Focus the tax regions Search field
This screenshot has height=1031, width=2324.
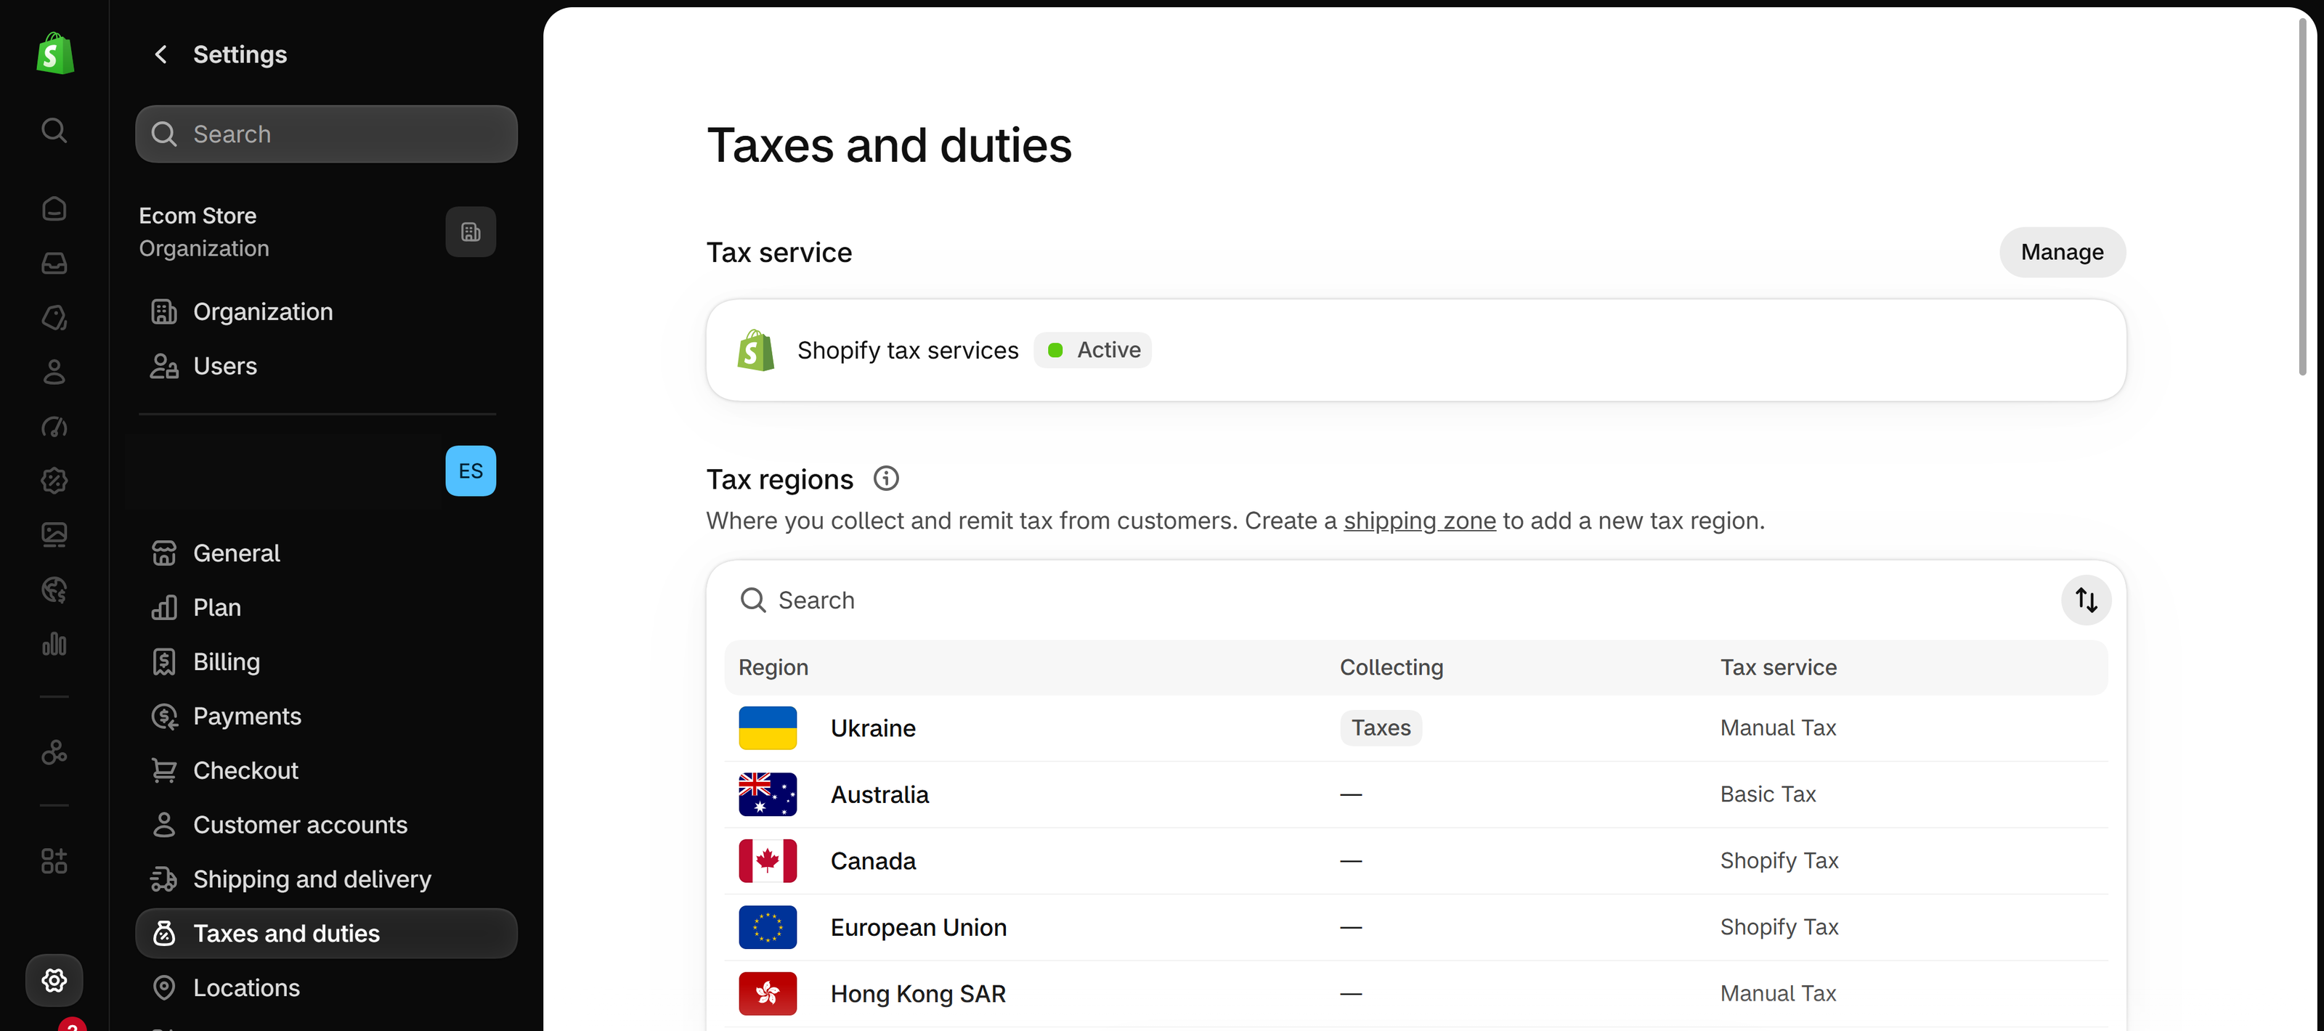tap(1389, 600)
